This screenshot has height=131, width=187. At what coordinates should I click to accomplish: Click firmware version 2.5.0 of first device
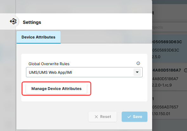[156, 57]
